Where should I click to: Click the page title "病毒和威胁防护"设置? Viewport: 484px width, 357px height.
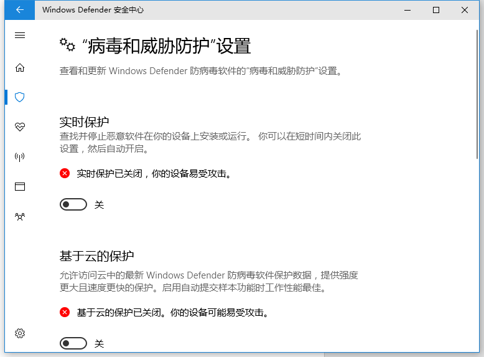click(166, 45)
